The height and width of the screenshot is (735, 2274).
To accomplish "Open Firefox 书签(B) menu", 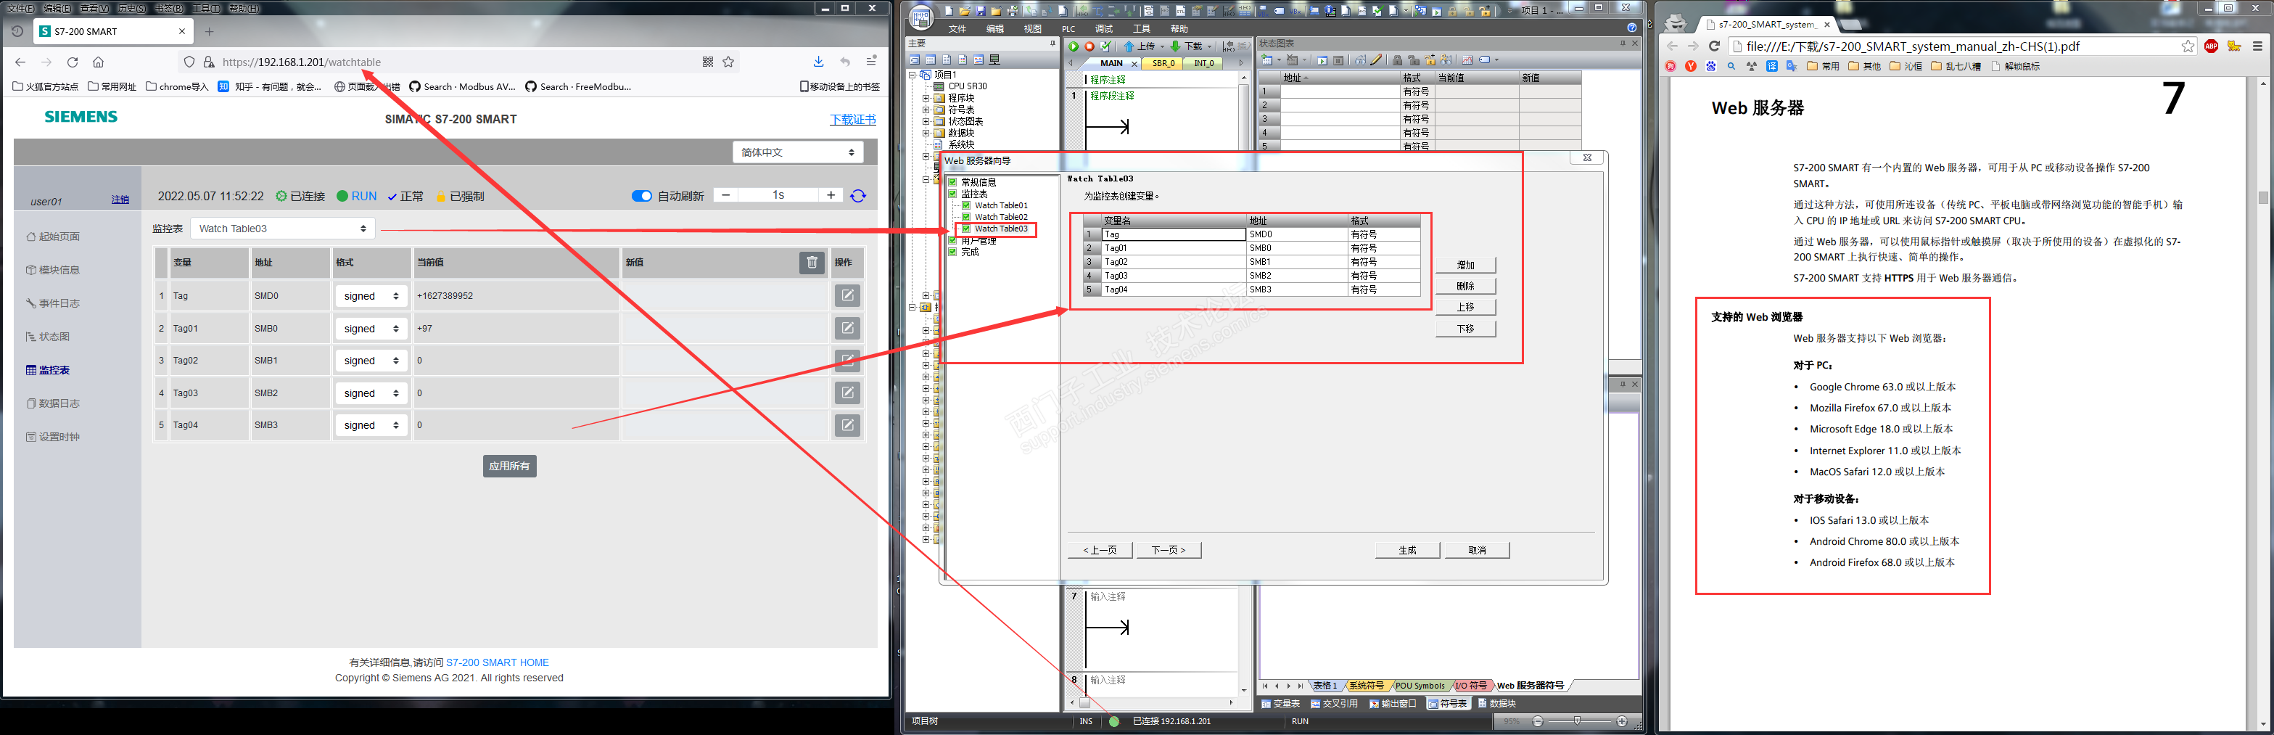I will tap(168, 8).
